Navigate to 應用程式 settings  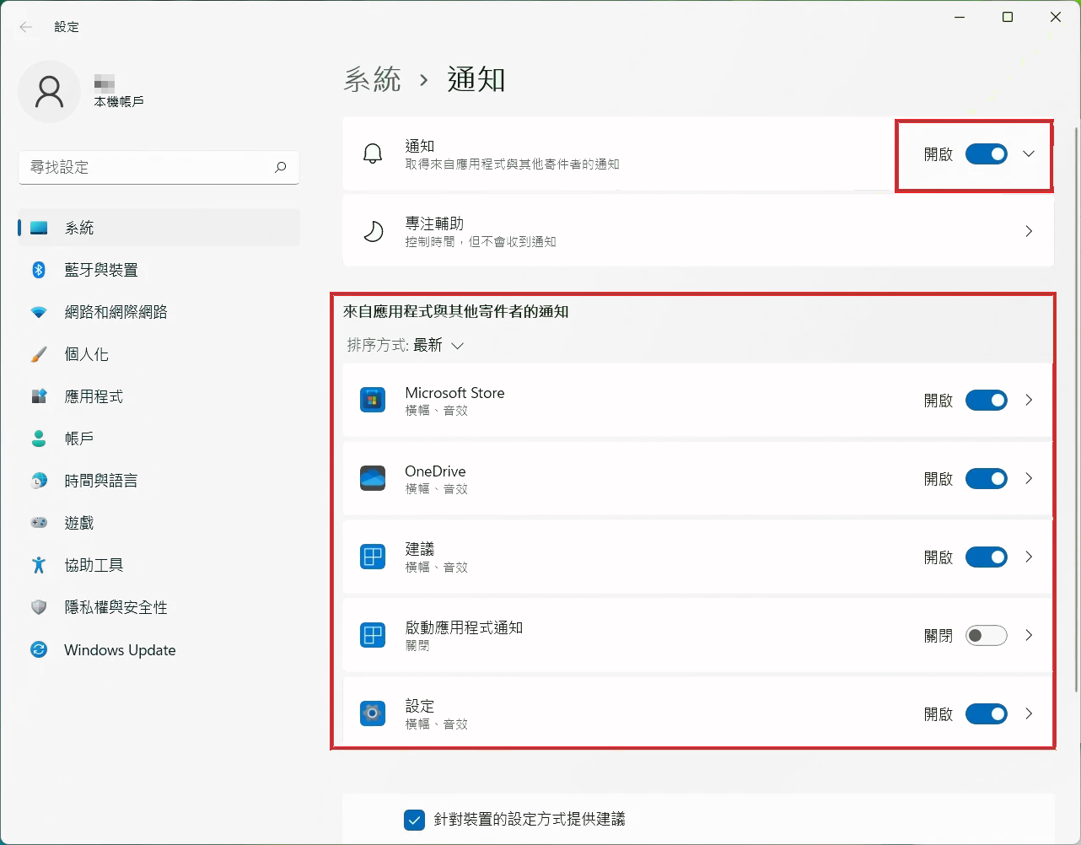[159, 396]
